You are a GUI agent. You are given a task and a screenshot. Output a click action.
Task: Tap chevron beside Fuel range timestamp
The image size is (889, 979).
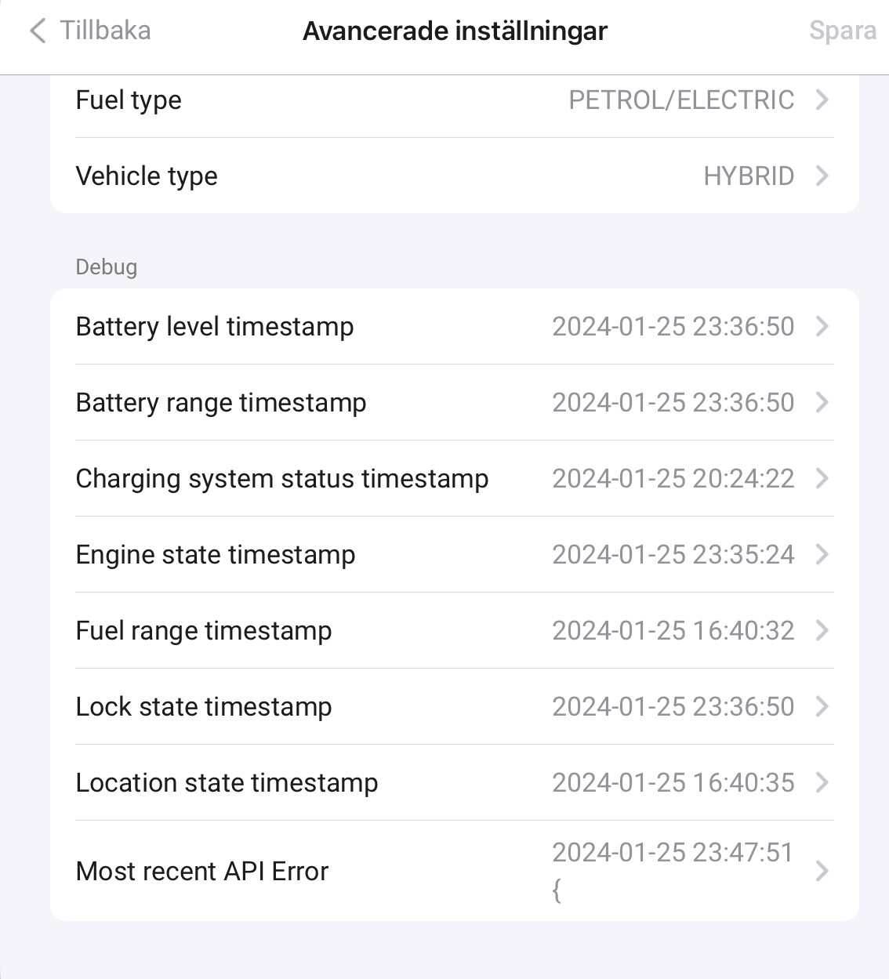click(x=822, y=631)
